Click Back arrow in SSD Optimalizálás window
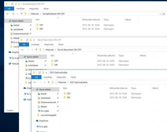Image resolution: width=167 pixels, height=132 pixels. 35,82
